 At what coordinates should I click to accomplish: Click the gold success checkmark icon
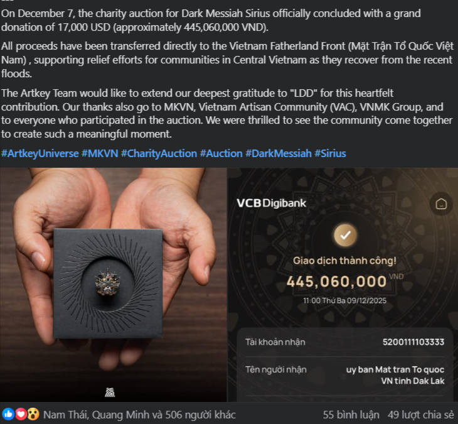point(345,235)
